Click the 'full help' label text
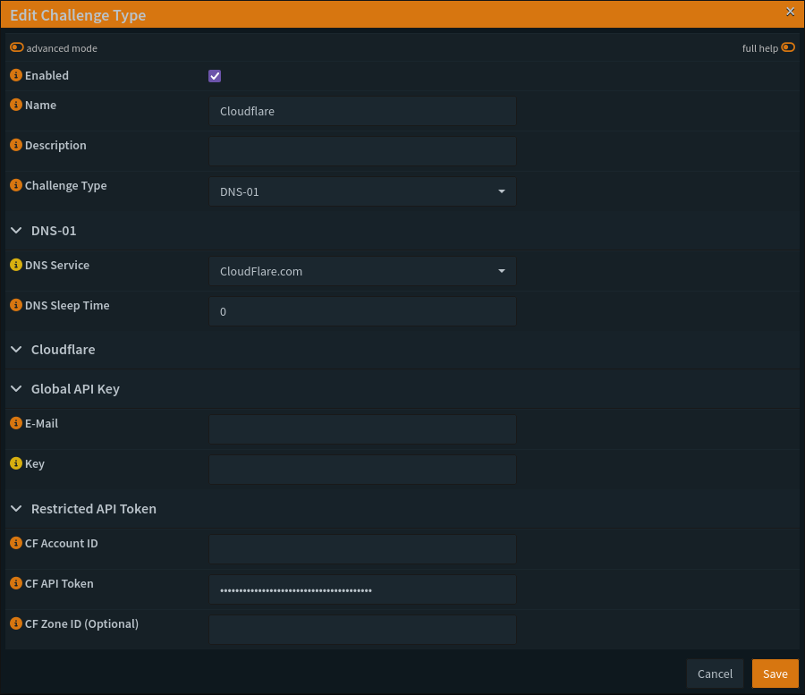The height and width of the screenshot is (695, 805). click(x=759, y=48)
